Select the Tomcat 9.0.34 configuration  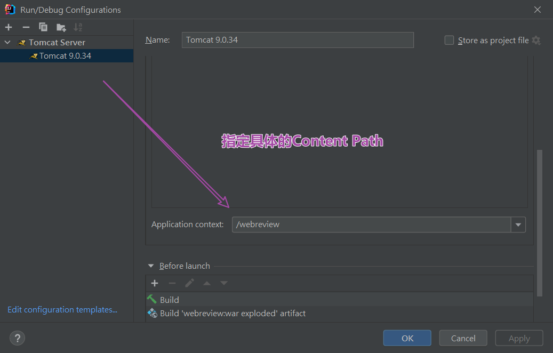(x=67, y=55)
